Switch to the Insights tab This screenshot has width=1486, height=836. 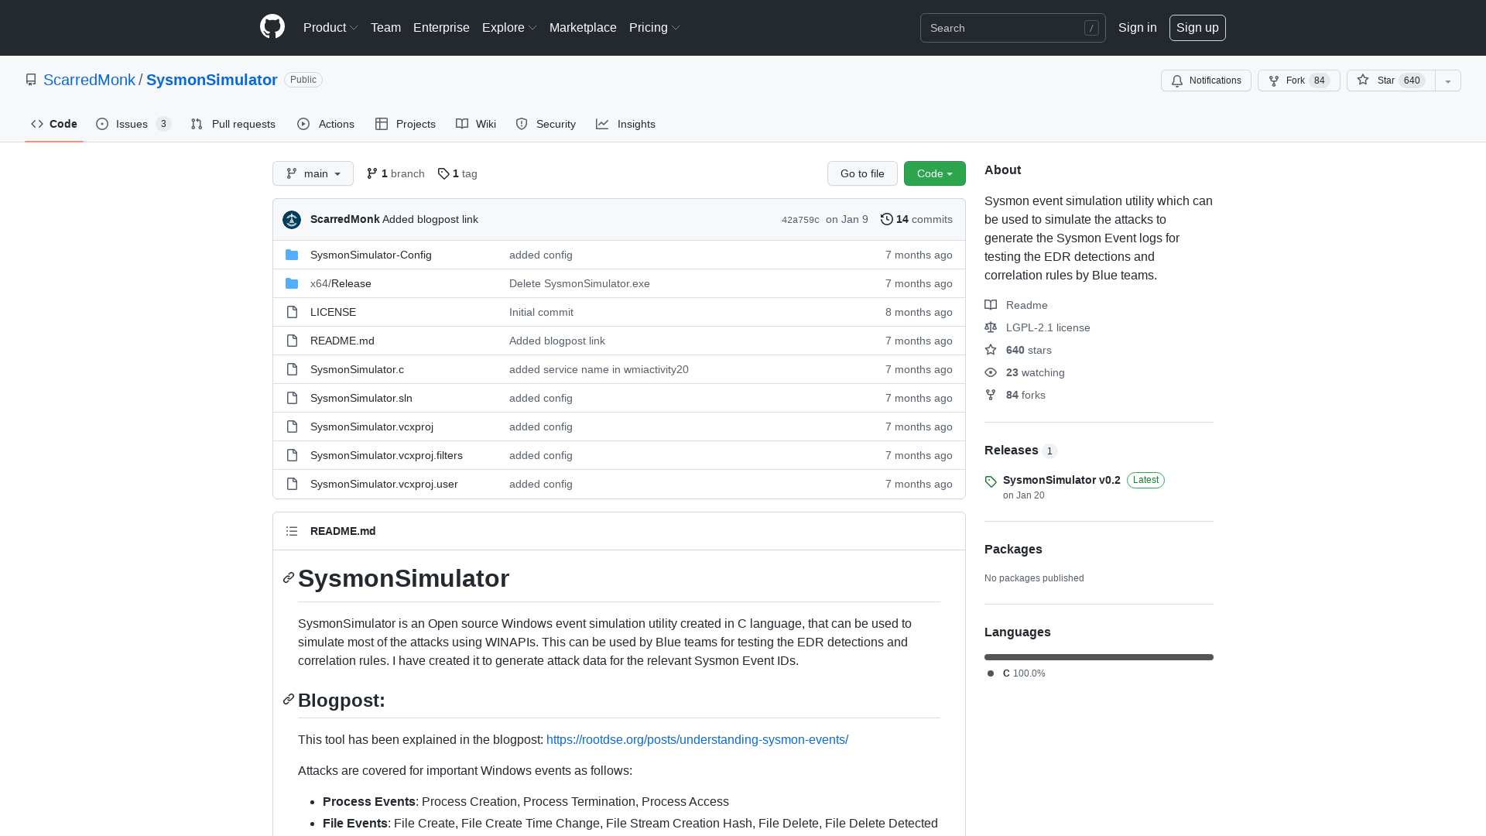point(625,124)
